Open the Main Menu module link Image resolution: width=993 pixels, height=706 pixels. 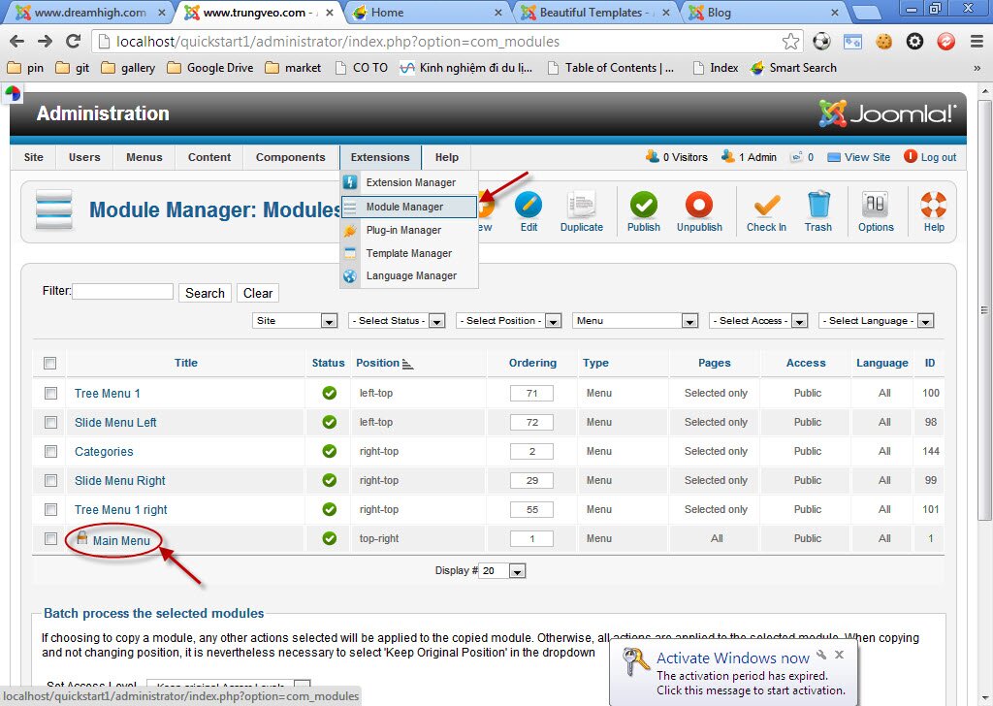click(119, 538)
